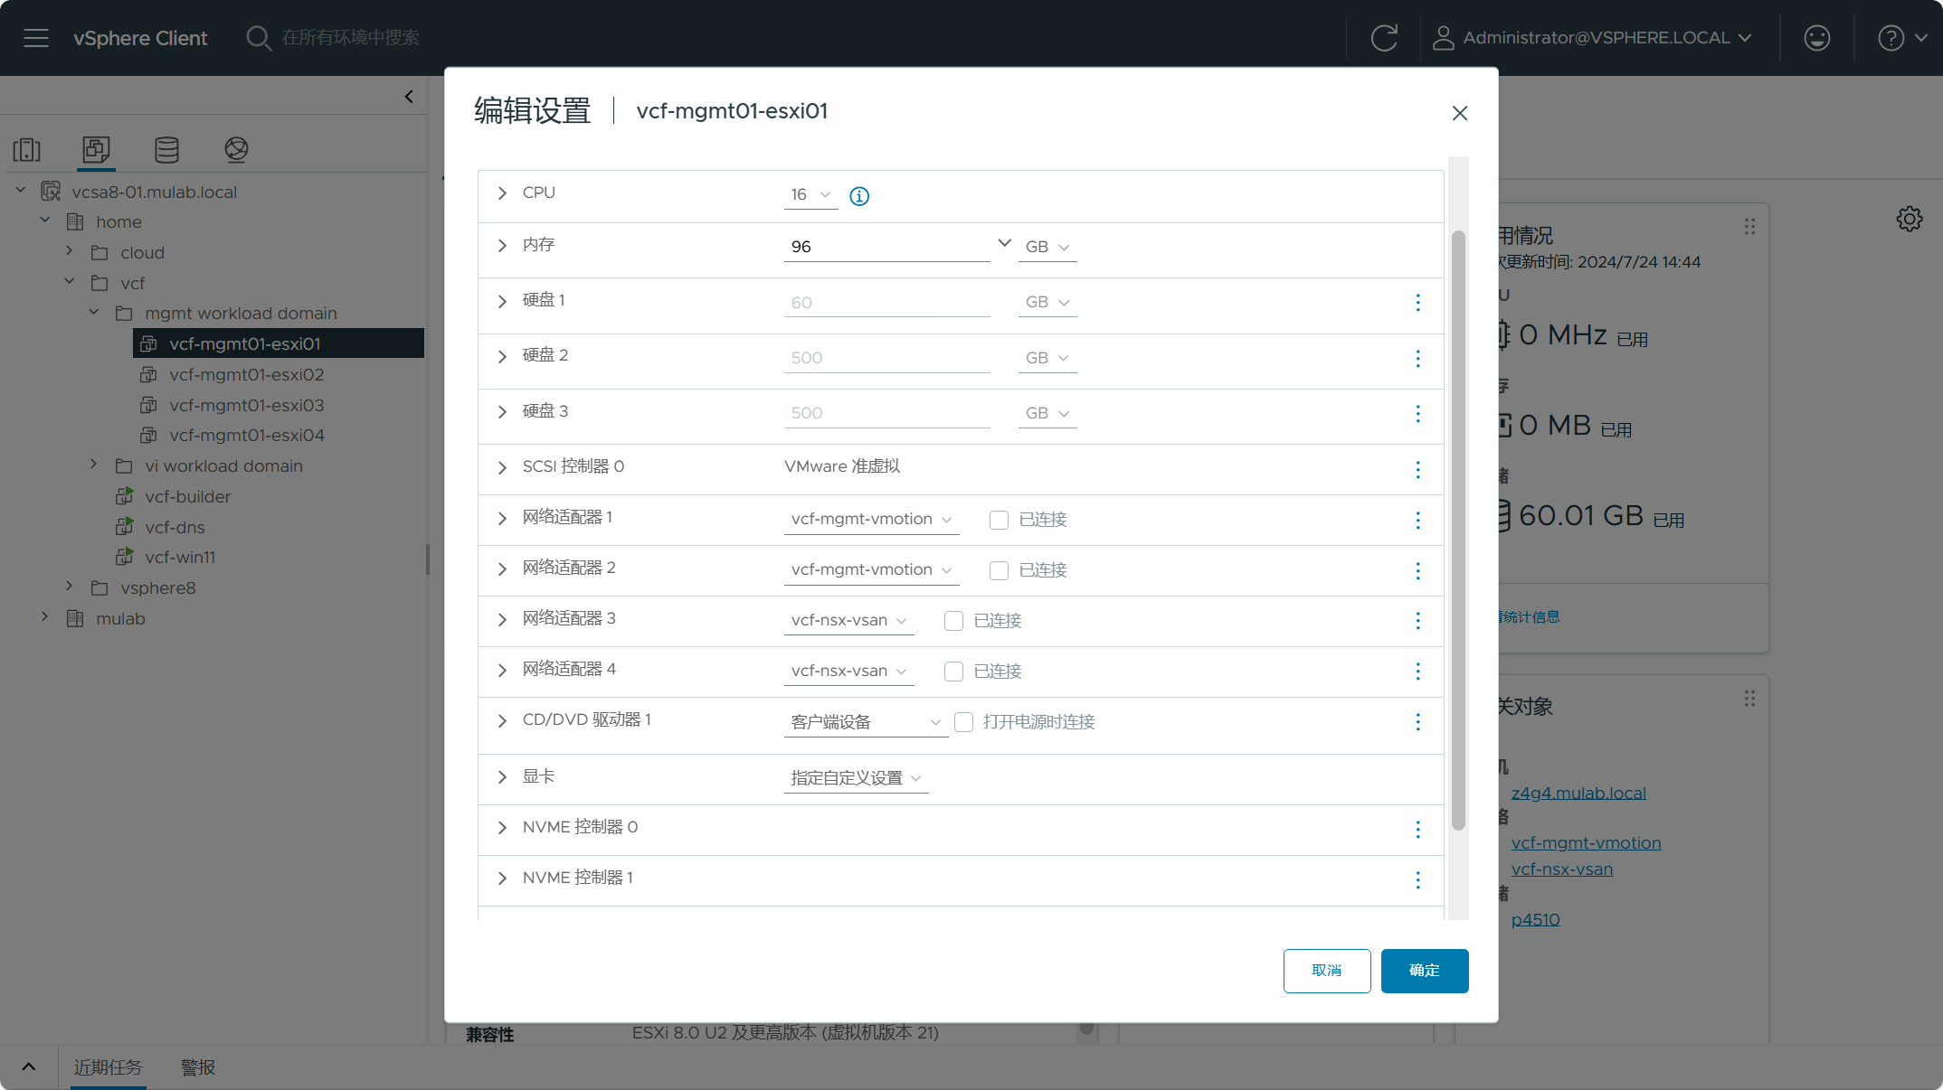1943x1090 pixels.
Task: Choose network for 网络适配器 1 dropdown
Action: click(871, 520)
